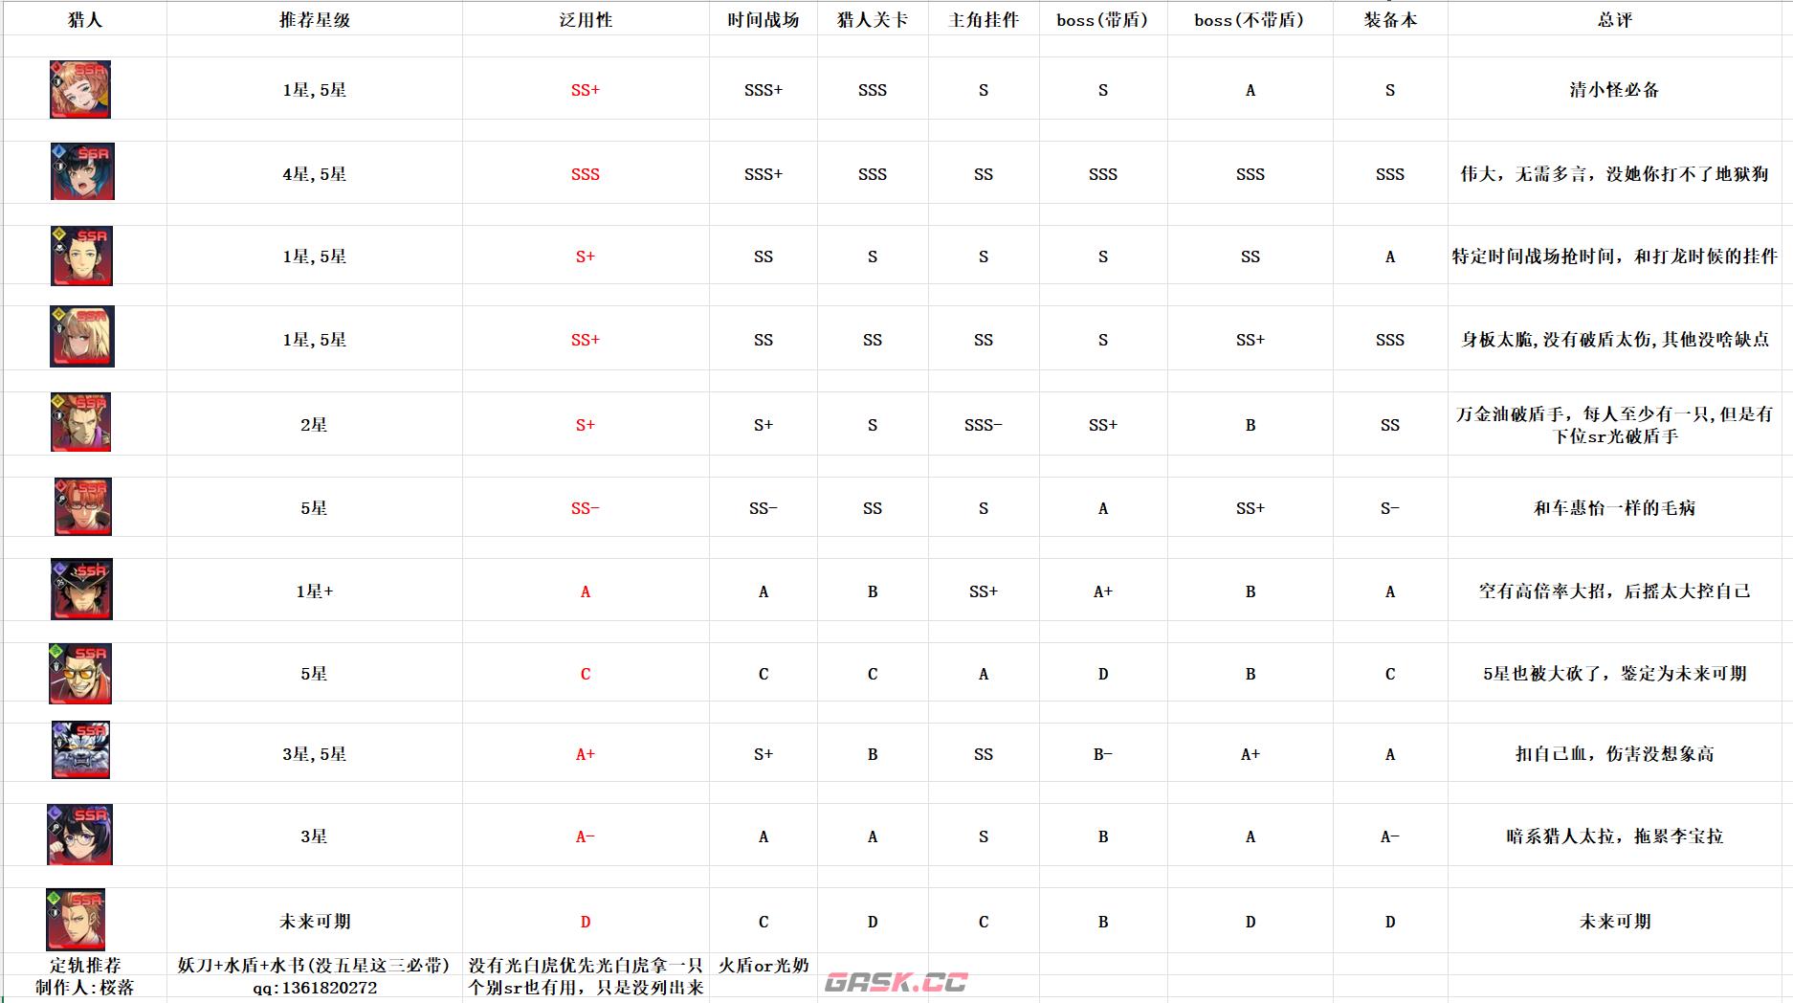Select the 泛用性 column header
The width and height of the screenshot is (1793, 1003).
586,20
